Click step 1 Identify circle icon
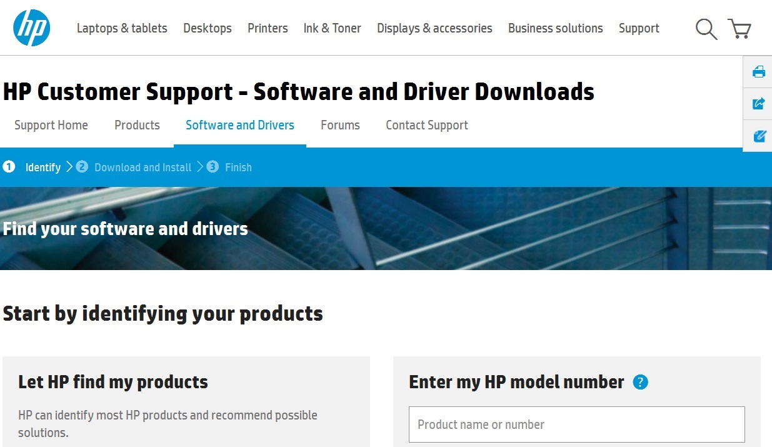 (9, 167)
